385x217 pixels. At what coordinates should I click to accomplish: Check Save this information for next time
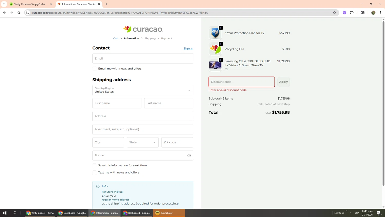coord(94,165)
